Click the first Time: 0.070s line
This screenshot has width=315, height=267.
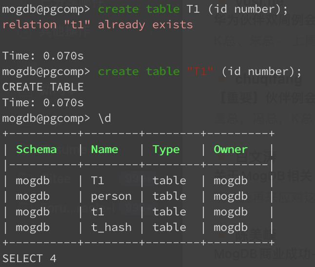click(43, 56)
